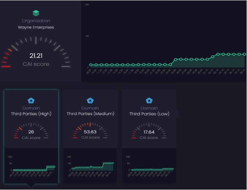Image resolution: width=247 pixels, height=190 pixels.
Task: Click the 17.64 CAI score gauge
Action: point(149,131)
